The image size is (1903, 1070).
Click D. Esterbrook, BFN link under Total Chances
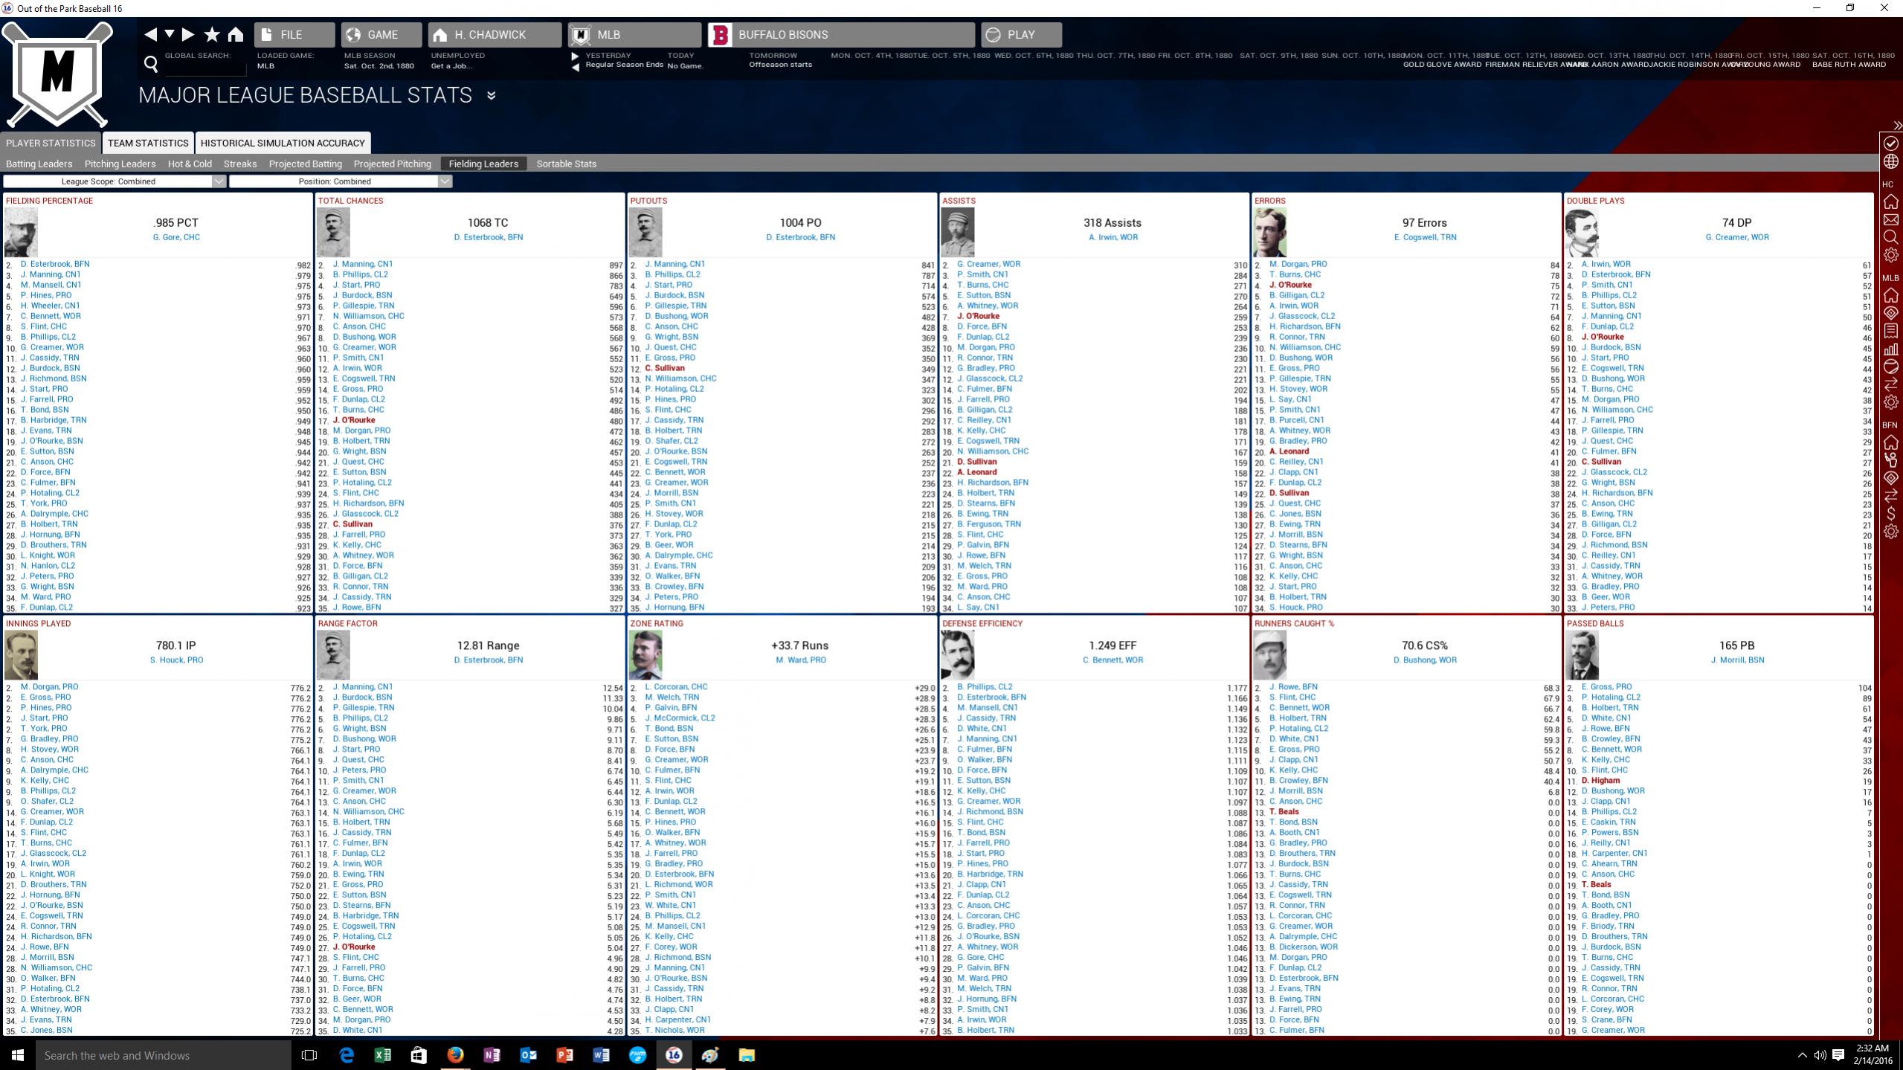tap(488, 237)
